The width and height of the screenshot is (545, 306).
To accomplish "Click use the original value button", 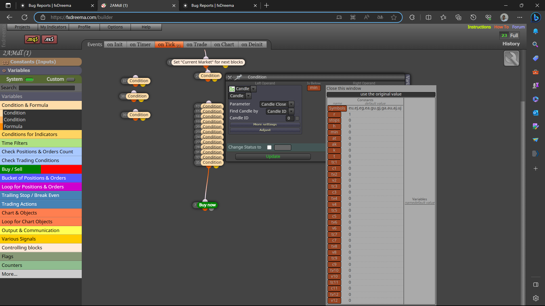I will [x=381, y=94].
